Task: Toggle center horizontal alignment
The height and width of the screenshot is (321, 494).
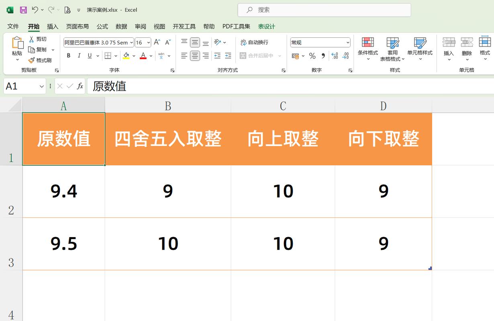Action: pos(195,56)
